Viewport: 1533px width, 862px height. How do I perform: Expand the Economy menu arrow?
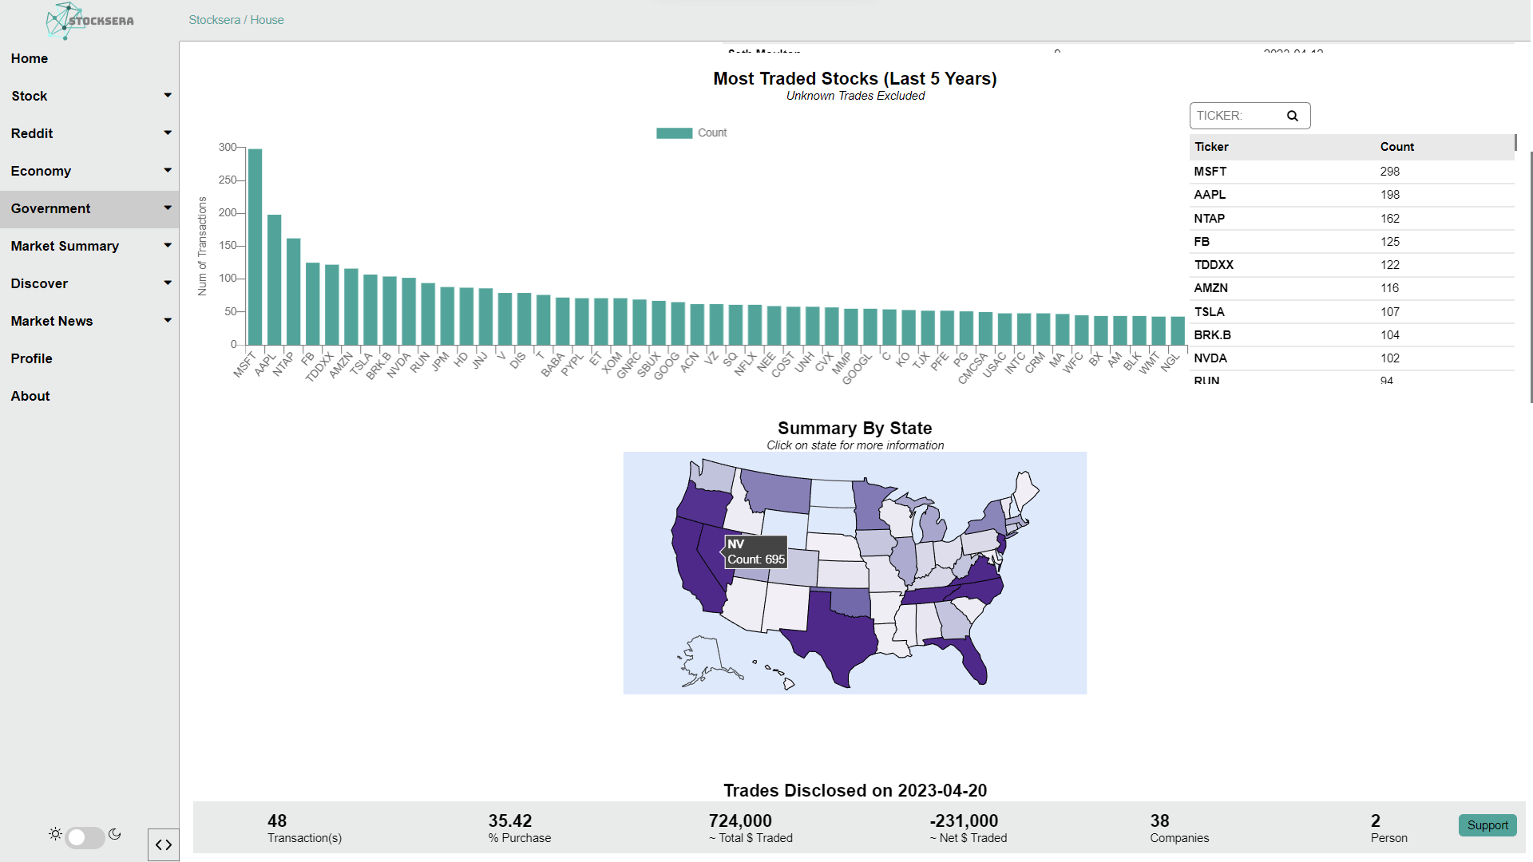(168, 171)
